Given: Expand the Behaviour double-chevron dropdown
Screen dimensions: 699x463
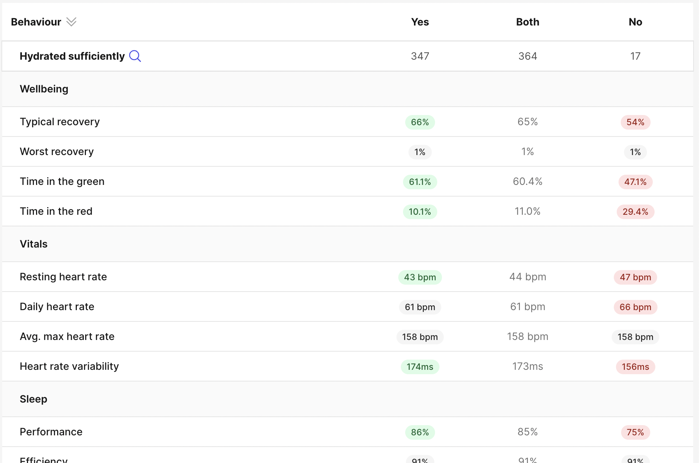Looking at the screenshot, I should (71, 22).
